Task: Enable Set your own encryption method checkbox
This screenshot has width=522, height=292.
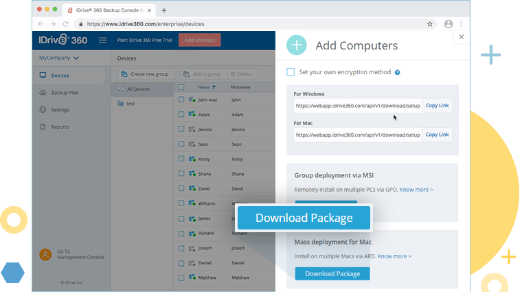Action: (x=291, y=72)
